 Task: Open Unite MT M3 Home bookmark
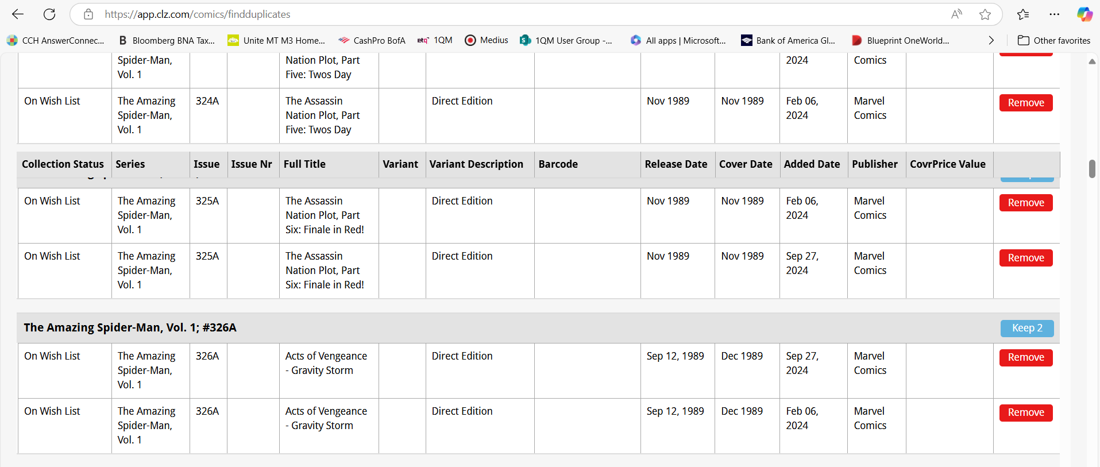[276, 40]
